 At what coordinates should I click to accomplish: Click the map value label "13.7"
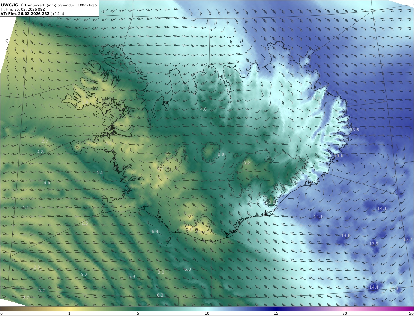click(408, 239)
